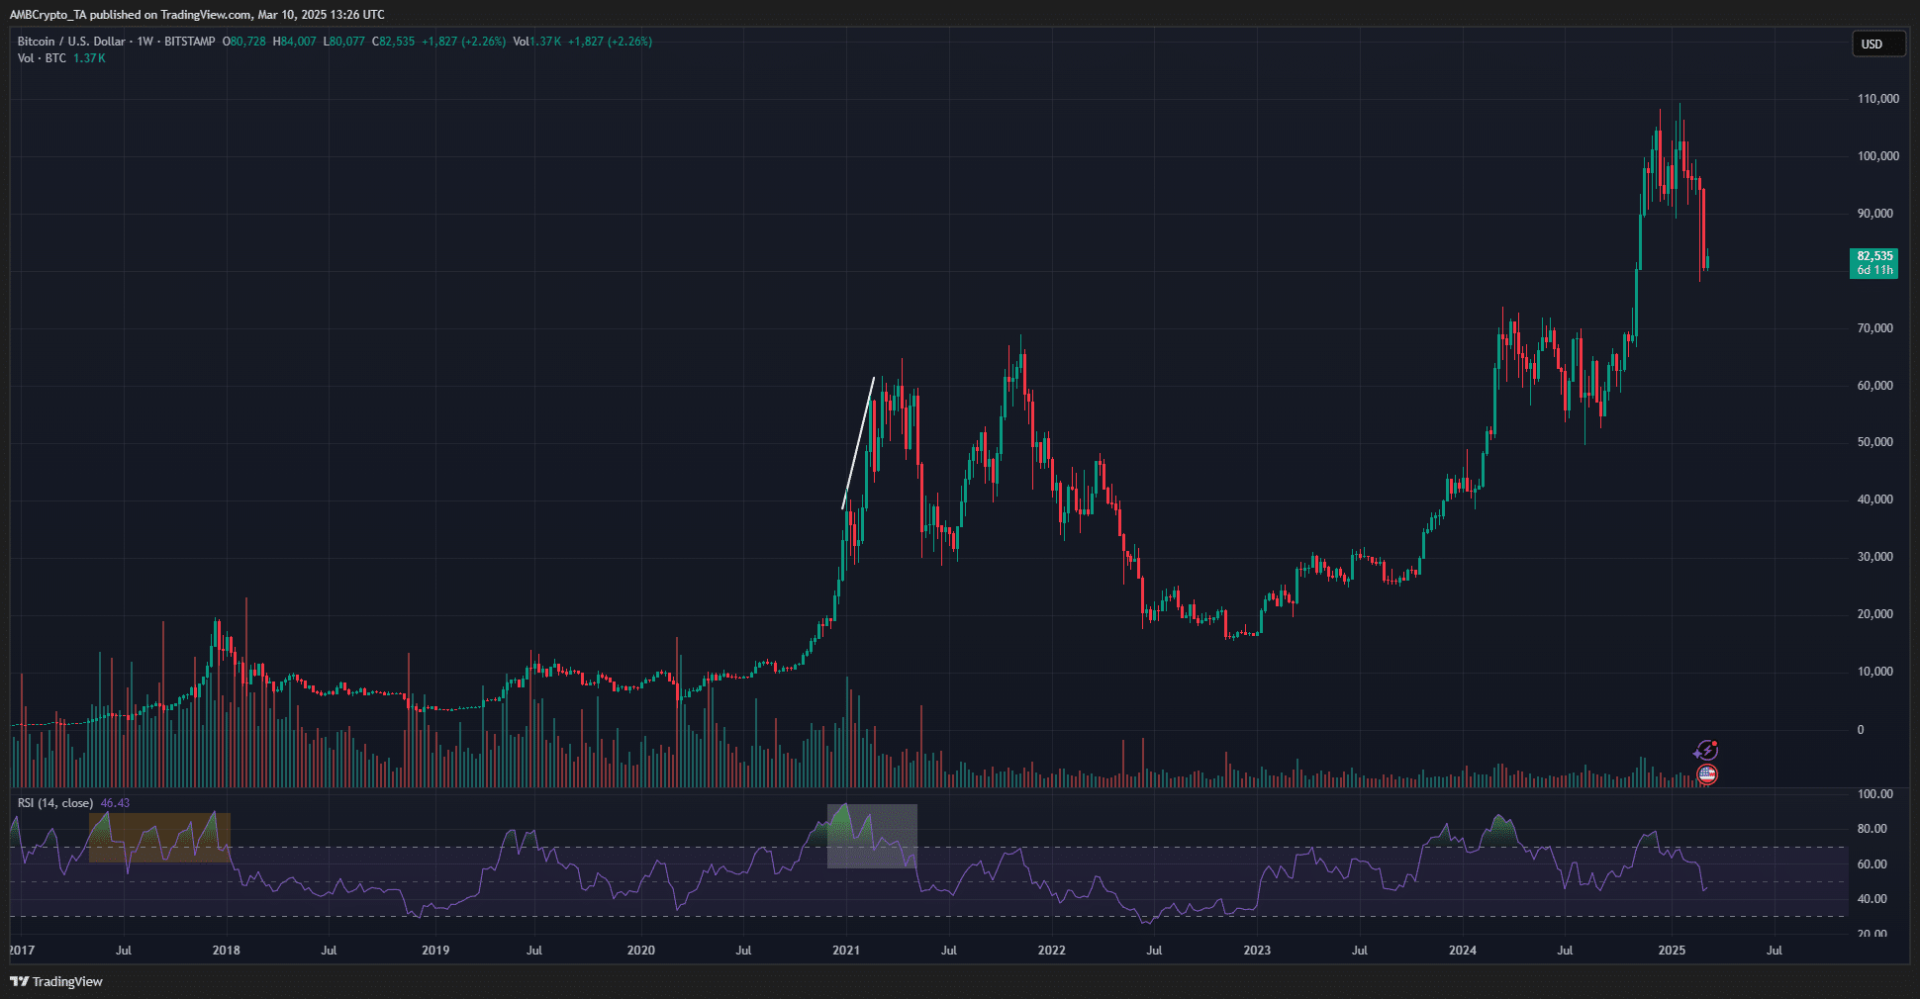Click the RSI 60.00 scale label
1920x999 pixels.
click(1872, 864)
